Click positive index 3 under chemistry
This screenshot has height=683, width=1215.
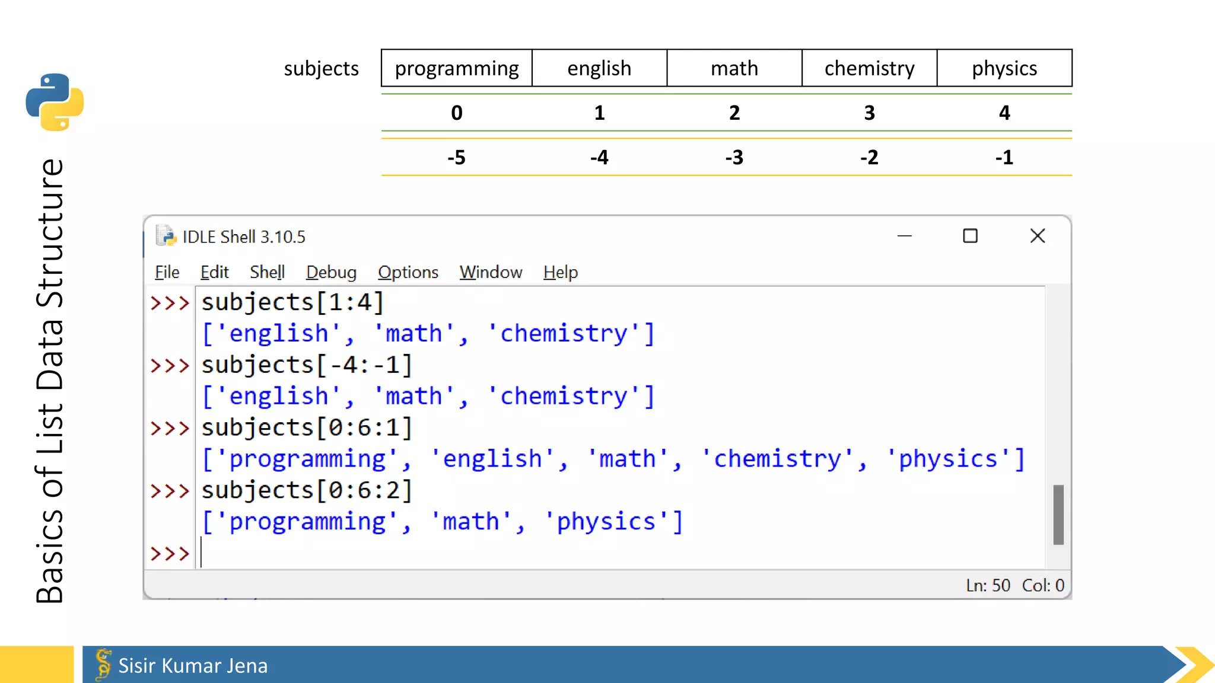[x=870, y=113]
